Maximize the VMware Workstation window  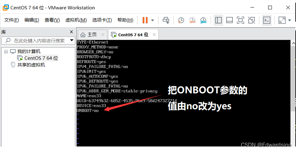pos(270,8)
